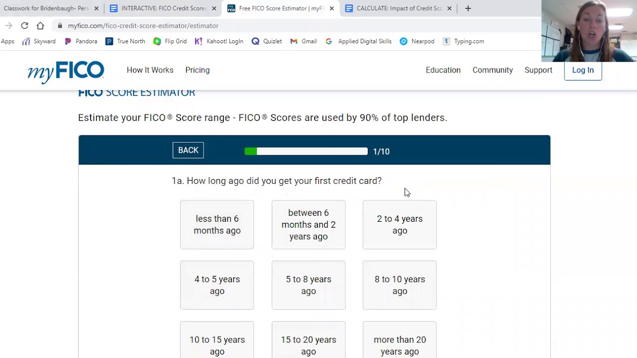The width and height of the screenshot is (637, 358).
Task: Click the quiz progress bar
Action: pos(306,151)
